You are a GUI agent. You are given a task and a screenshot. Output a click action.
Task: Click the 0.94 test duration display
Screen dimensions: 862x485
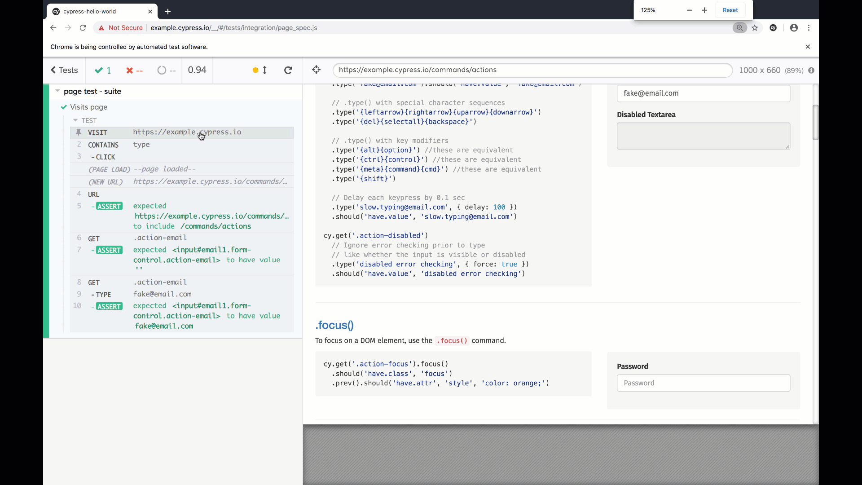pyautogui.click(x=197, y=70)
